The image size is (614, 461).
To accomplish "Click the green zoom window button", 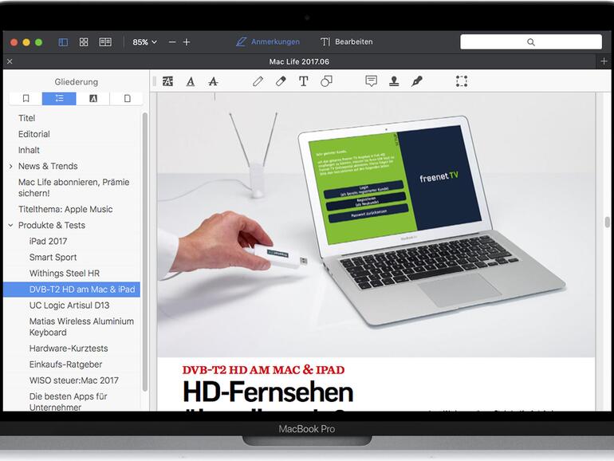I will coord(39,42).
